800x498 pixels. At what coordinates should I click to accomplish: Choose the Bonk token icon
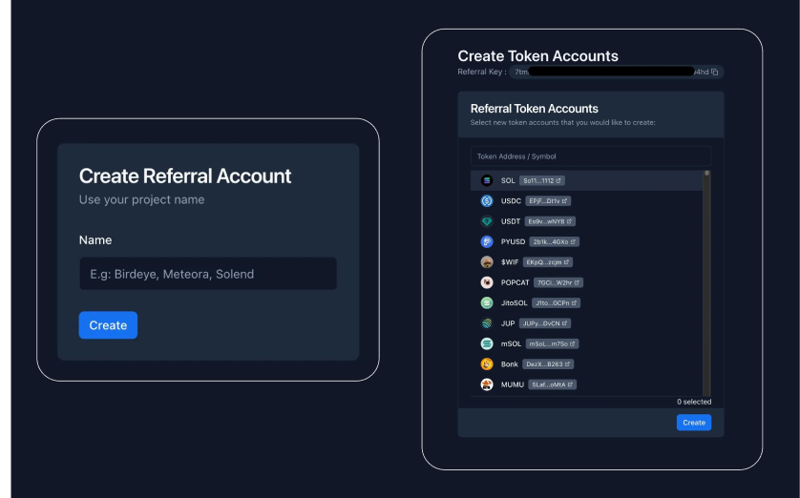pyautogui.click(x=486, y=364)
